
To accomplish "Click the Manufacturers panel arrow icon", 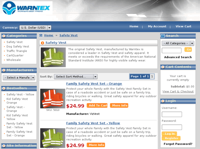I will point(4,70).
